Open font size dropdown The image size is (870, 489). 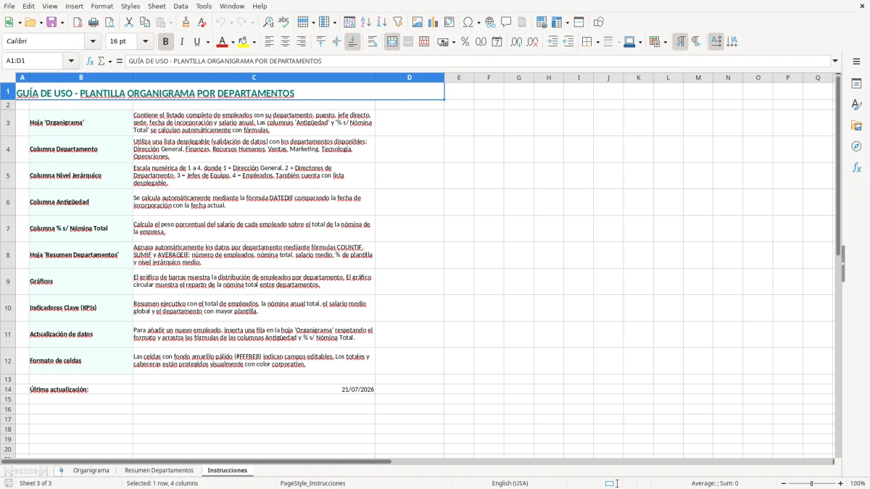point(146,42)
